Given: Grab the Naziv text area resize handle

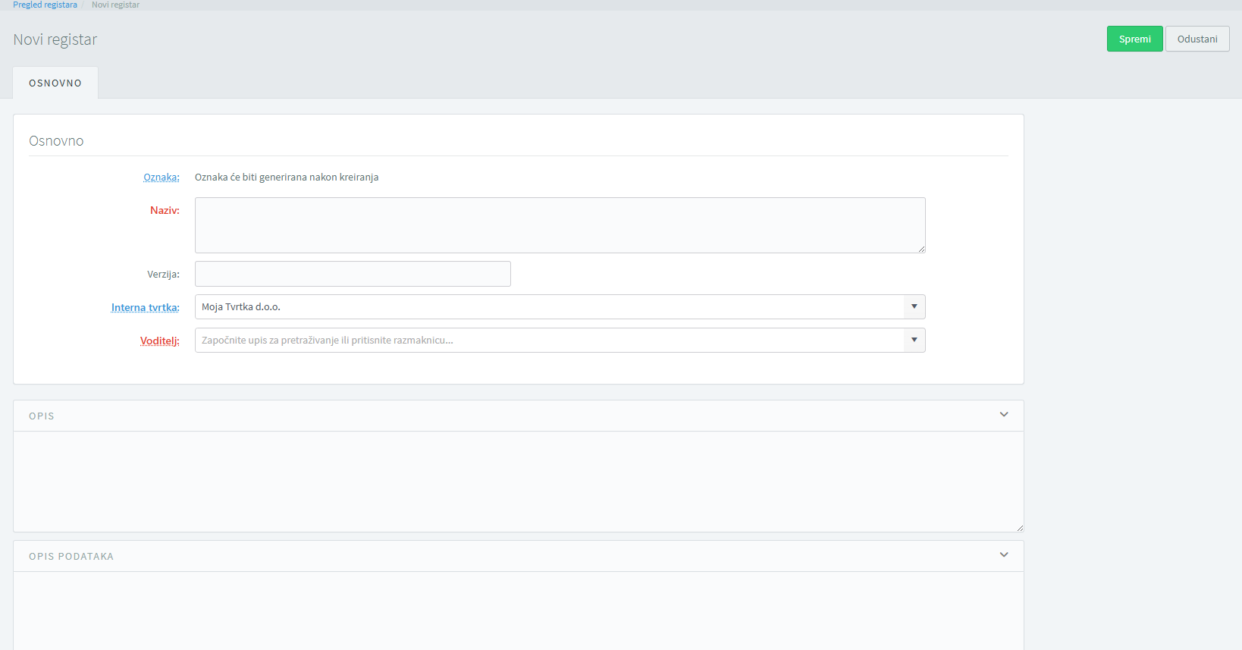Looking at the screenshot, I should click(921, 249).
